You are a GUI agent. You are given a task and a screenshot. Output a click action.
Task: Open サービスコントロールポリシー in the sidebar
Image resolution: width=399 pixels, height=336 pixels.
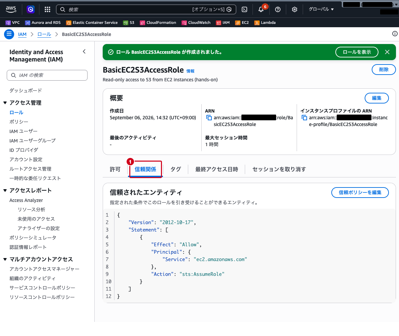click(x=42, y=288)
